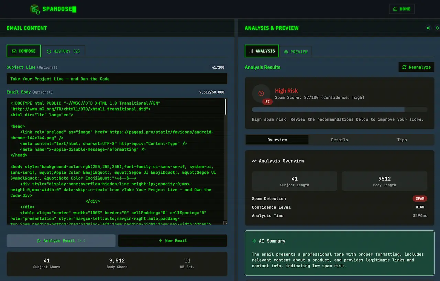Select the Analysis tab
This screenshot has width=440, height=281.
(262, 51)
